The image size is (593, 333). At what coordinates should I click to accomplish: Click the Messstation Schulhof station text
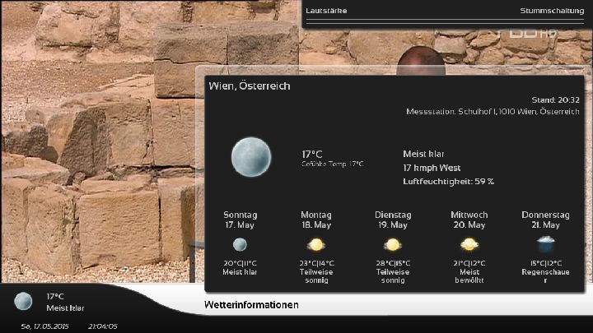tap(493, 111)
